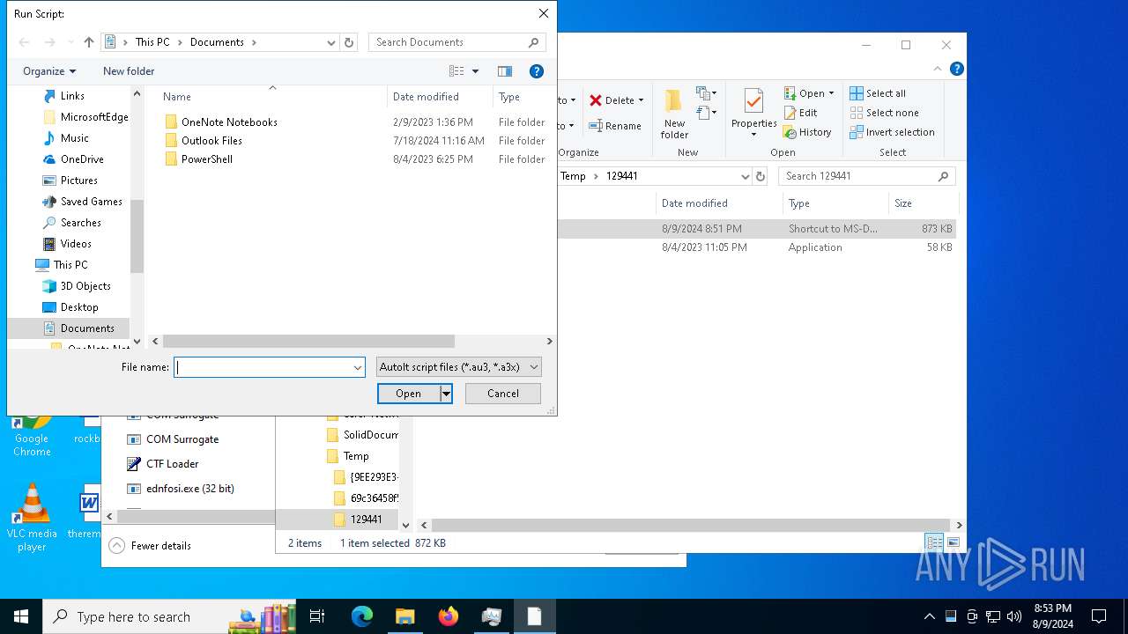The height and width of the screenshot is (634, 1128).
Task: Click the Windows Start button
Action: pos(21,616)
